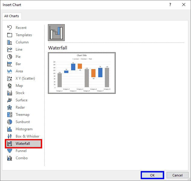Pick the Bar chart type label
Image resolution: width=191 pixels, height=181 pixels.
[18, 64]
